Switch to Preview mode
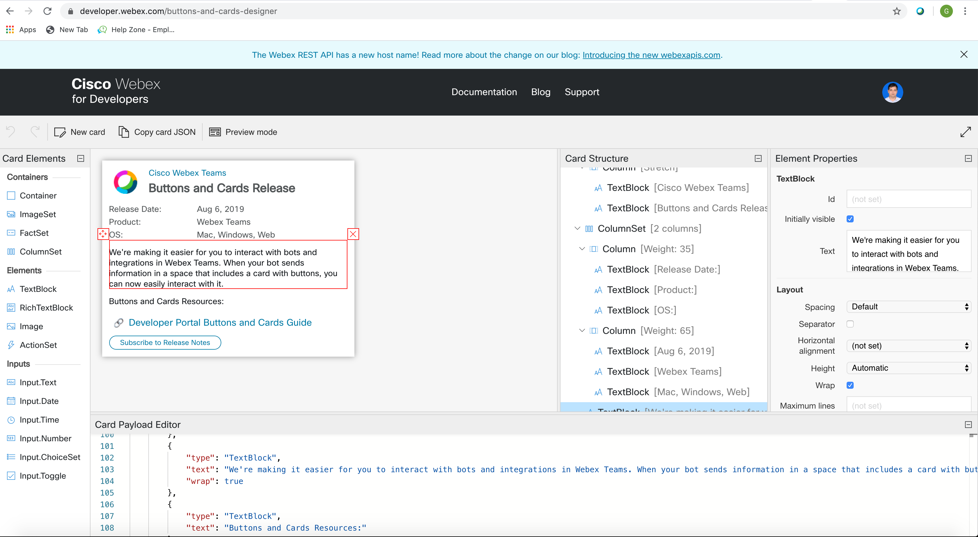Screen dimensions: 978x537 (x=243, y=132)
